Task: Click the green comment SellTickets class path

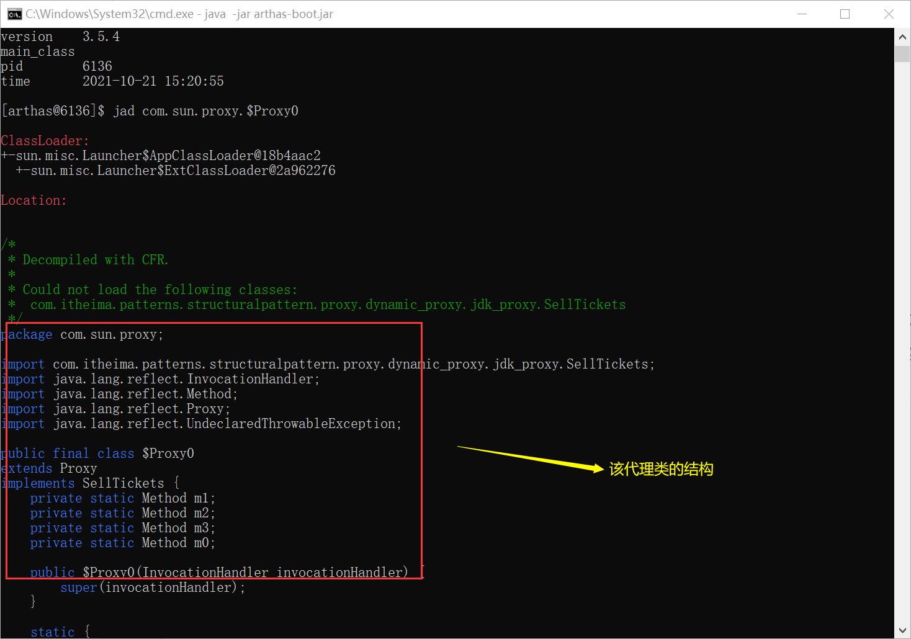Action: 328,305
